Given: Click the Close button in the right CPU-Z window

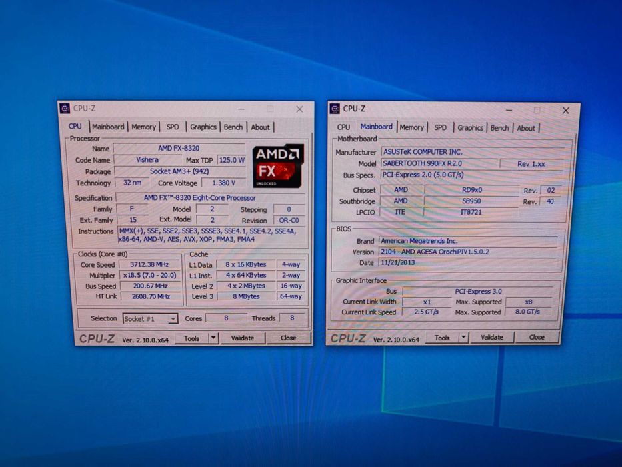Looking at the screenshot, I should coord(536,337).
